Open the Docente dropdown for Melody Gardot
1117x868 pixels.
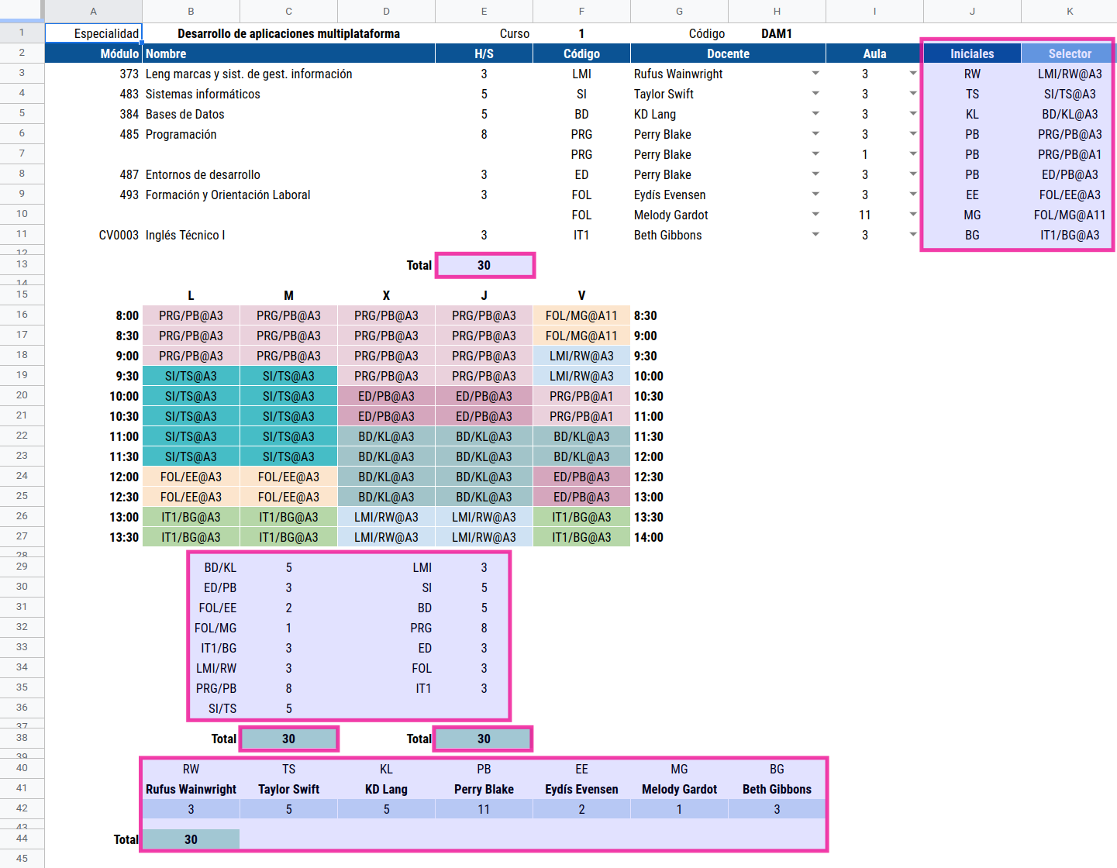click(815, 215)
